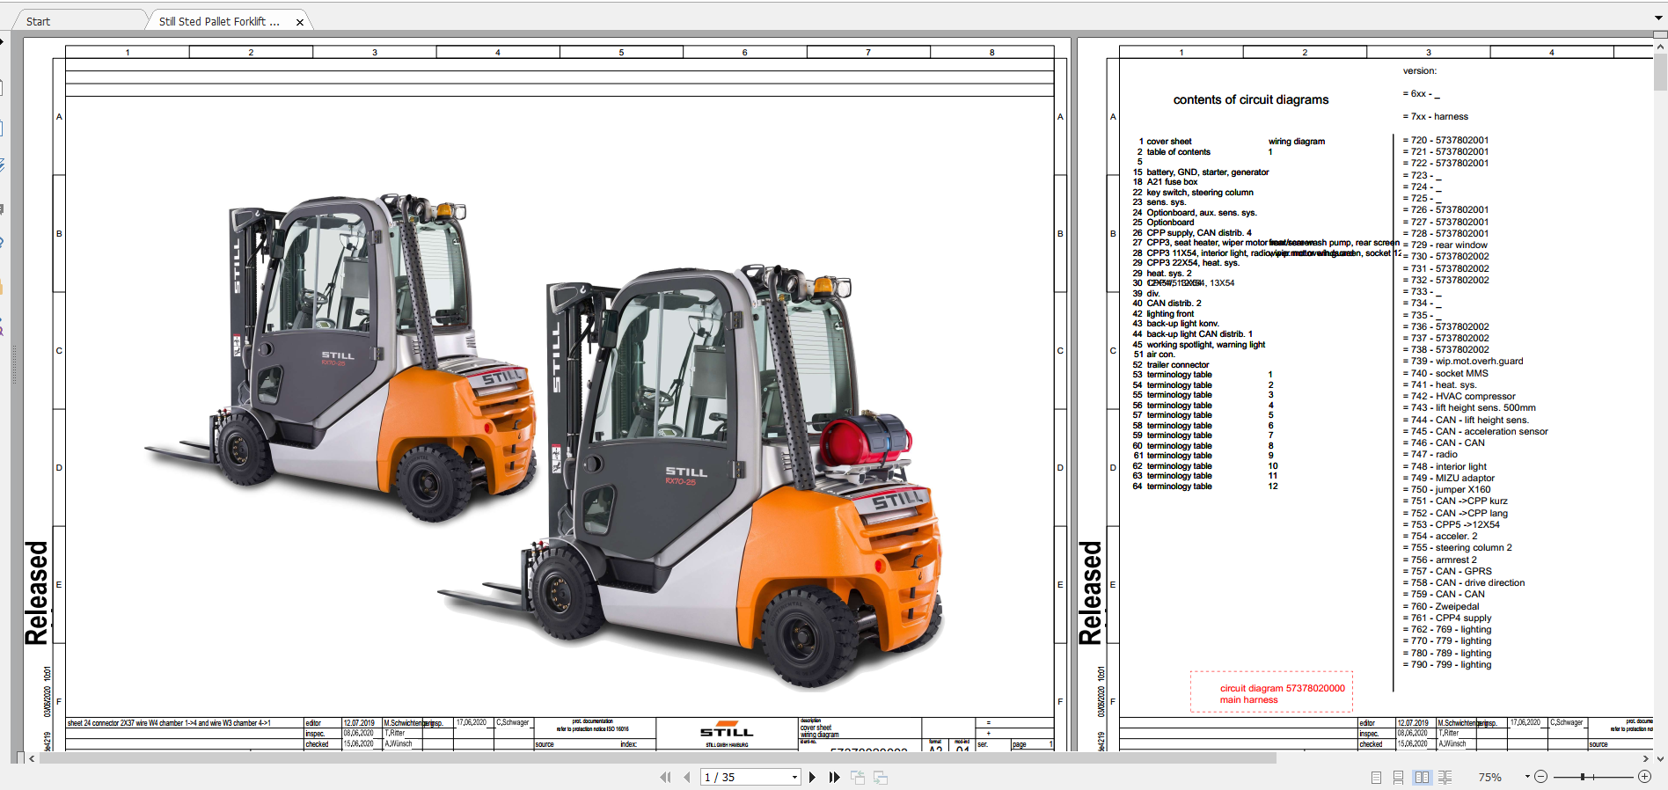The height and width of the screenshot is (790, 1668).
Task: Go to the previous page
Action: click(687, 777)
